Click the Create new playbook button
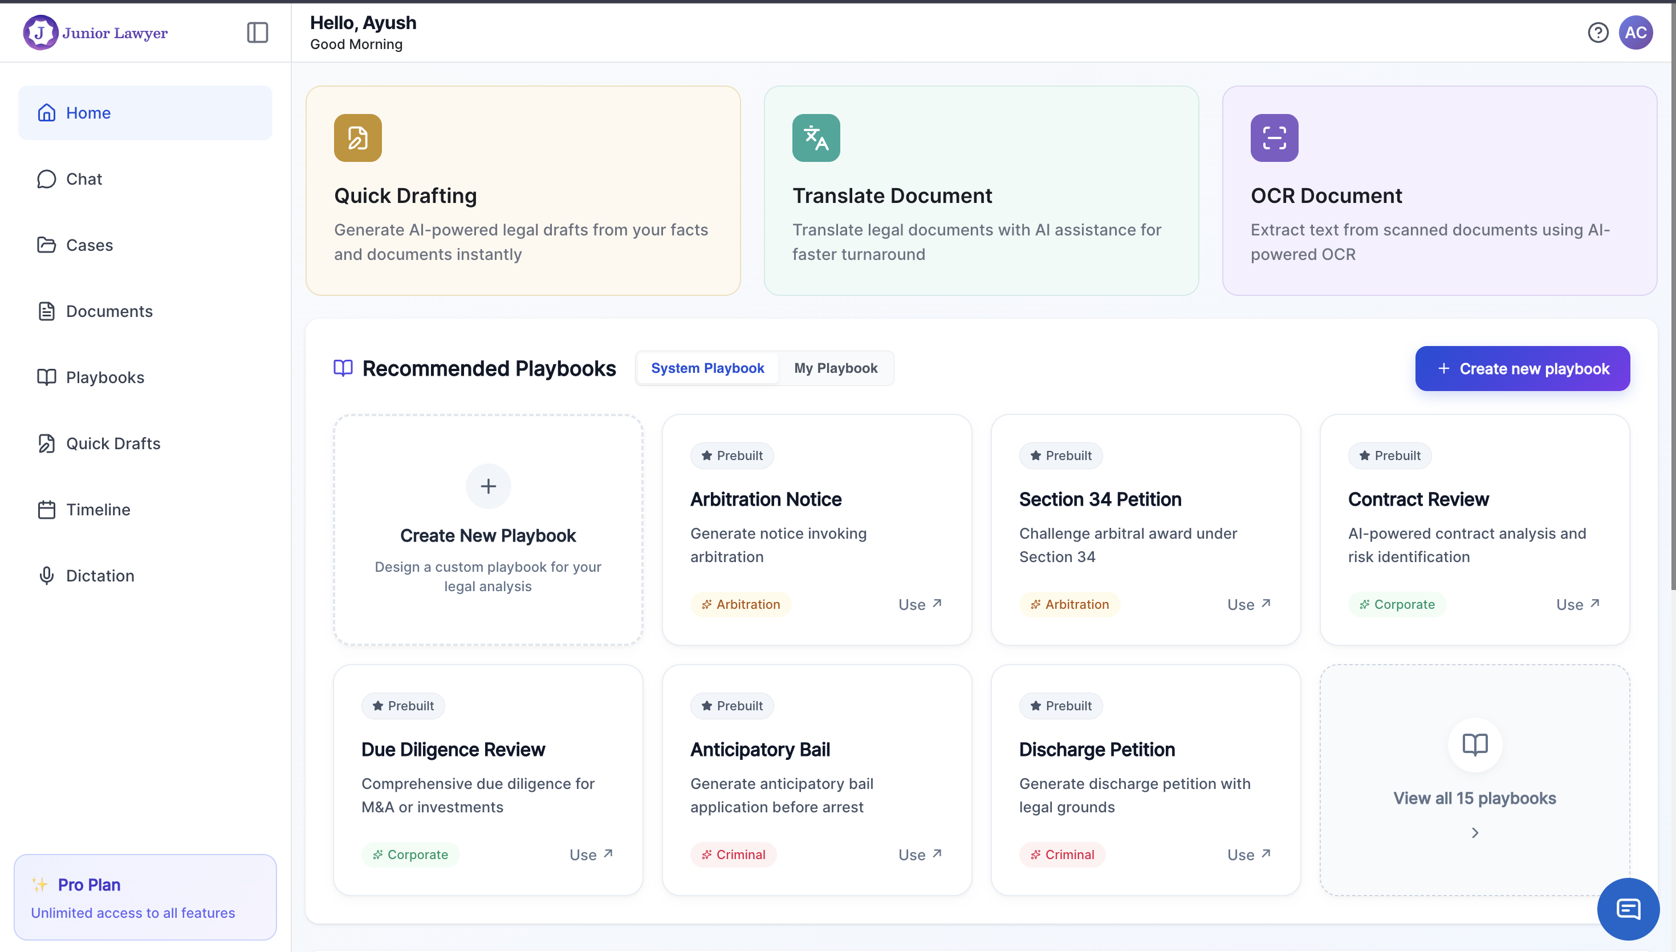The image size is (1676, 952). [x=1523, y=369]
